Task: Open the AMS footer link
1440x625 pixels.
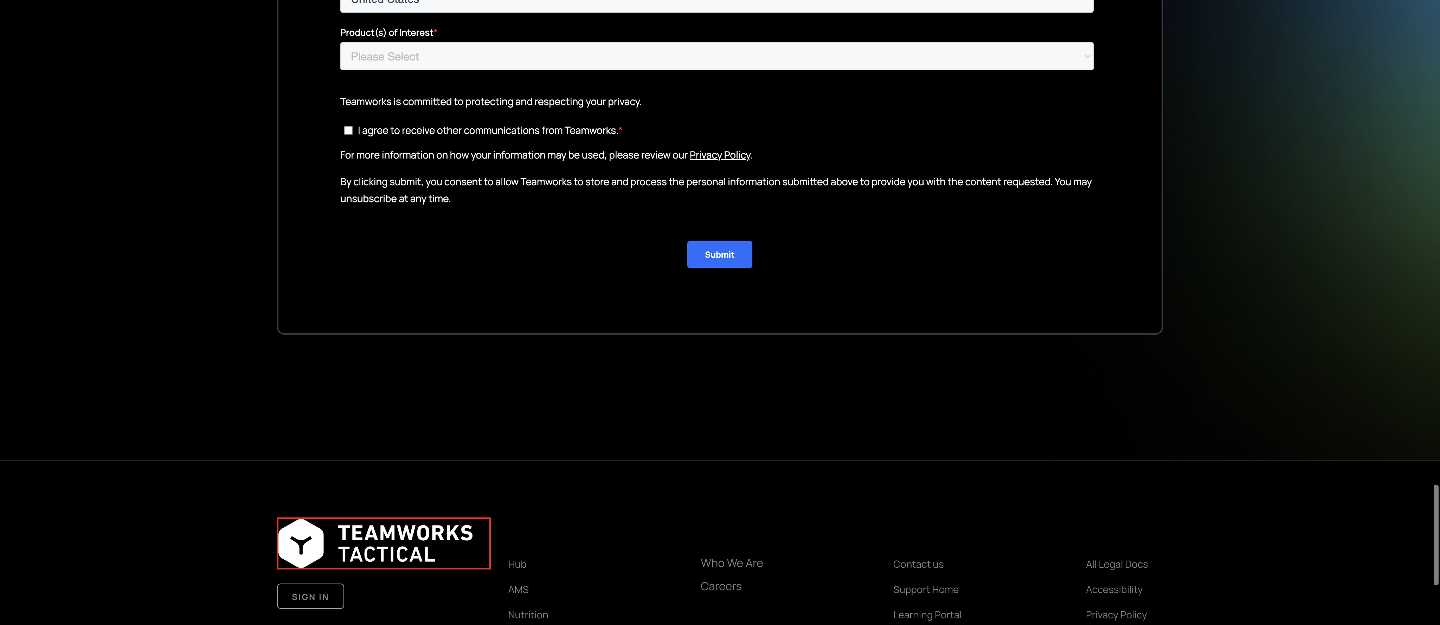Action: click(517, 589)
